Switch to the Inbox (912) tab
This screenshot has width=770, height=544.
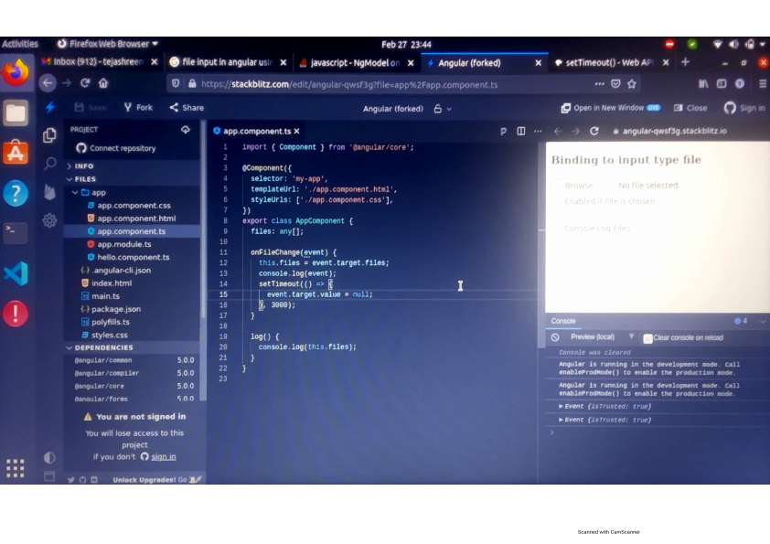(x=97, y=62)
